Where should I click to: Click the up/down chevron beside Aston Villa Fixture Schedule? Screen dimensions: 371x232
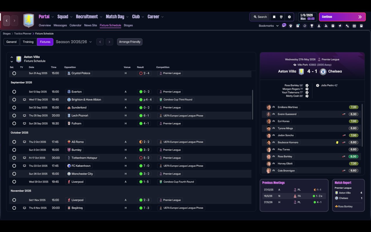click(12, 59)
